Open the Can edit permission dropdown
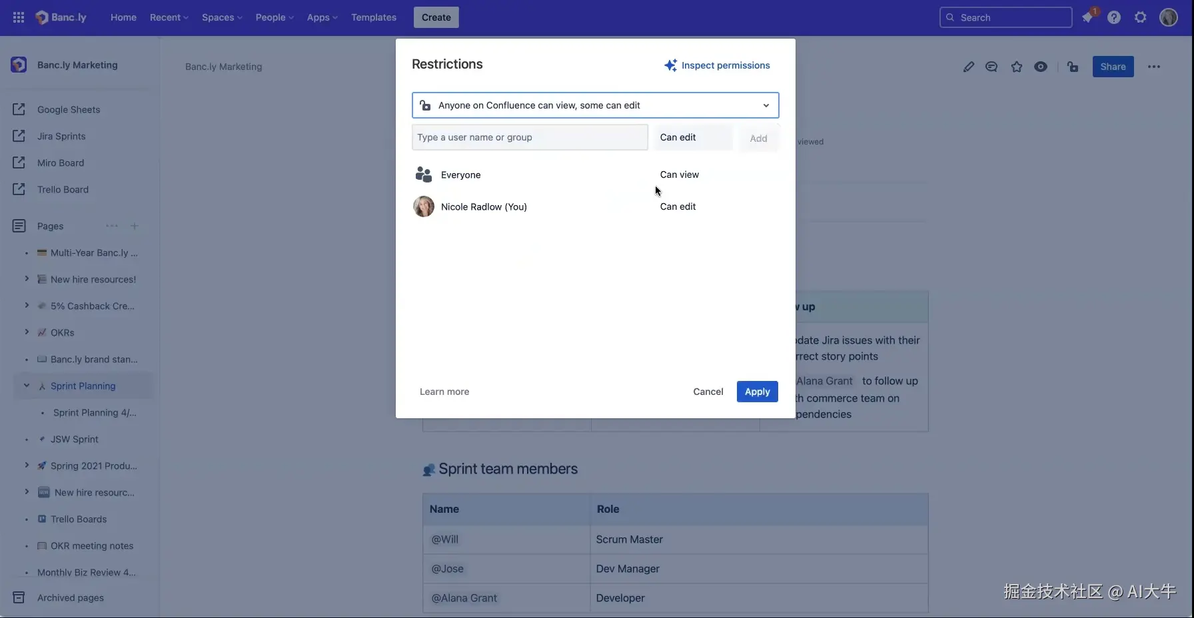 (x=692, y=137)
